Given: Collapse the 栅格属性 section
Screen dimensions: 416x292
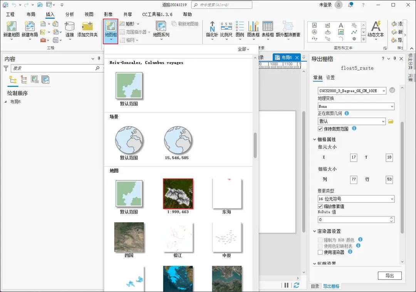Looking at the screenshot, I should coord(314,139).
